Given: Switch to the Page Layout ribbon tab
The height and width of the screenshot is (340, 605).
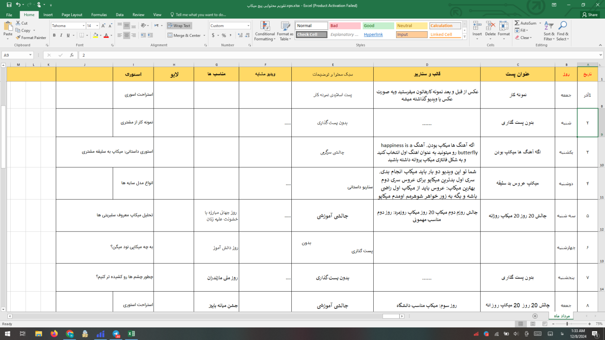Looking at the screenshot, I should [72, 14].
